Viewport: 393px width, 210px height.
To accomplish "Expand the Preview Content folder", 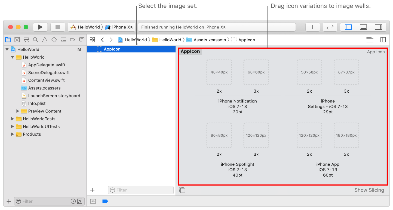I will (x=18, y=111).
